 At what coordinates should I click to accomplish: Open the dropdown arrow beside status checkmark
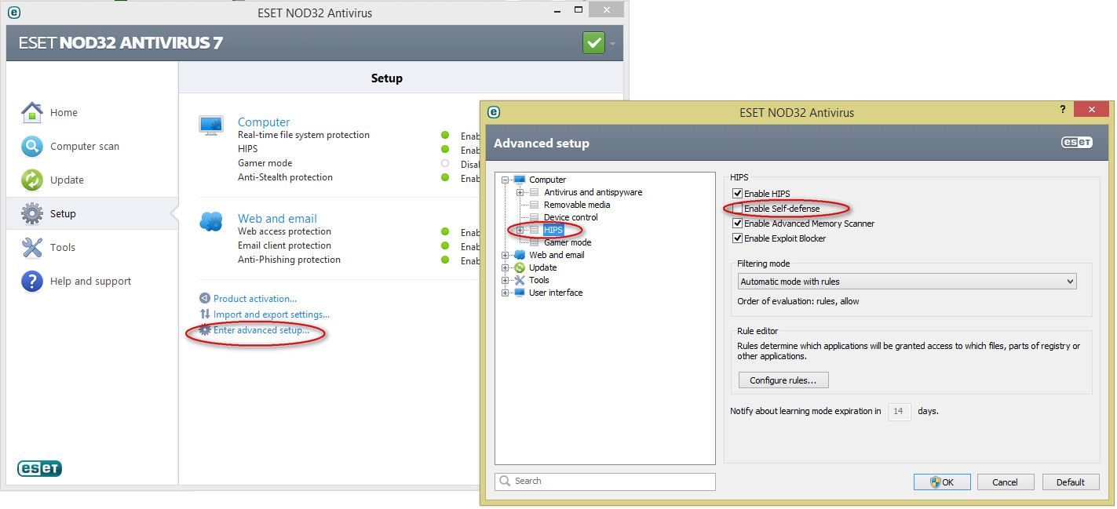coord(612,44)
